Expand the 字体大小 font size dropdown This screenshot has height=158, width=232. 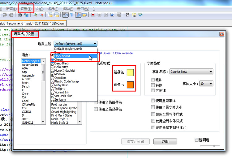click(x=206, y=84)
